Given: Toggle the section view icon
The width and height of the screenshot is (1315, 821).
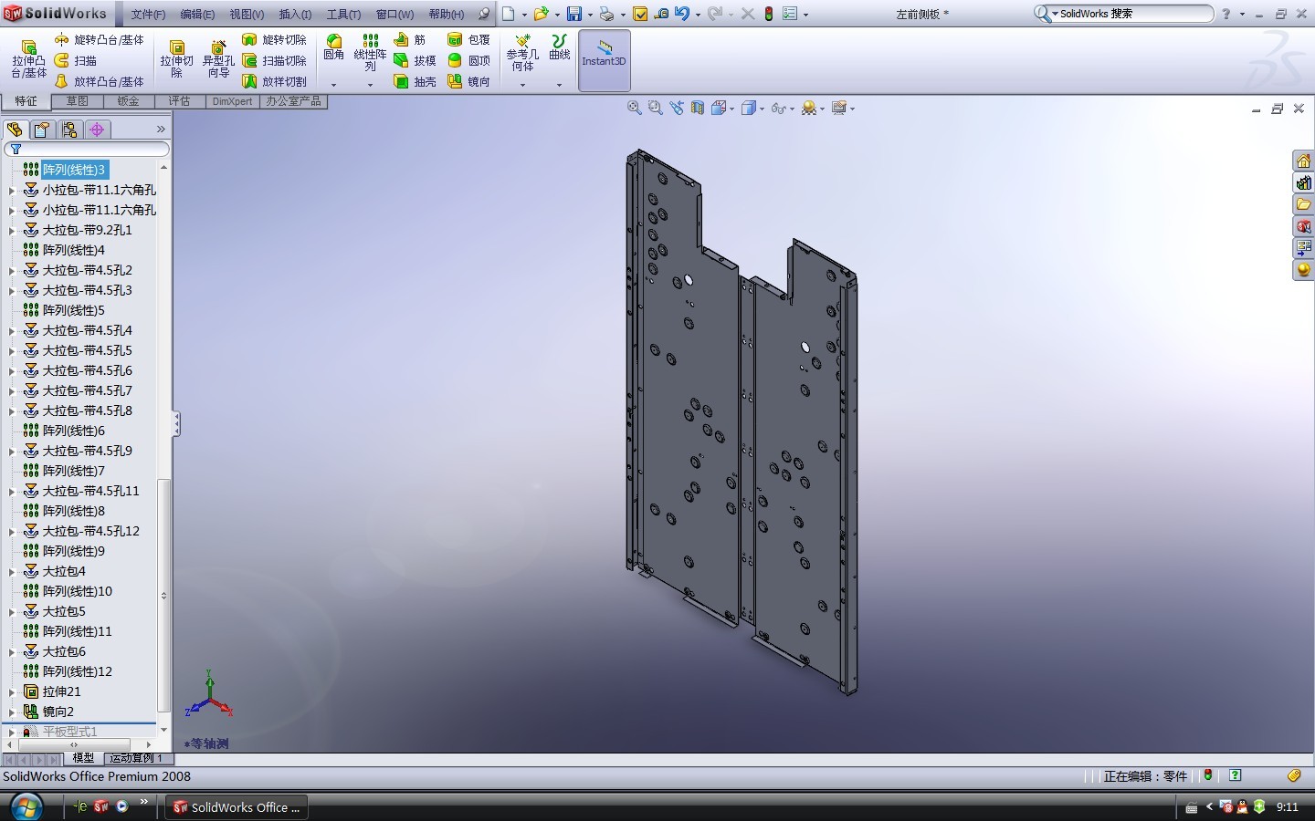Looking at the screenshot, I should point(698,108).
